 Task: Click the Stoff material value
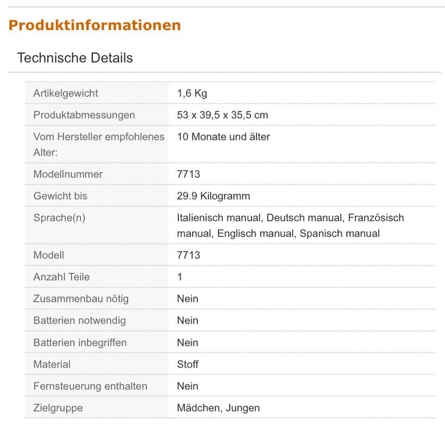pyautogui.click(x=187, y=364)
